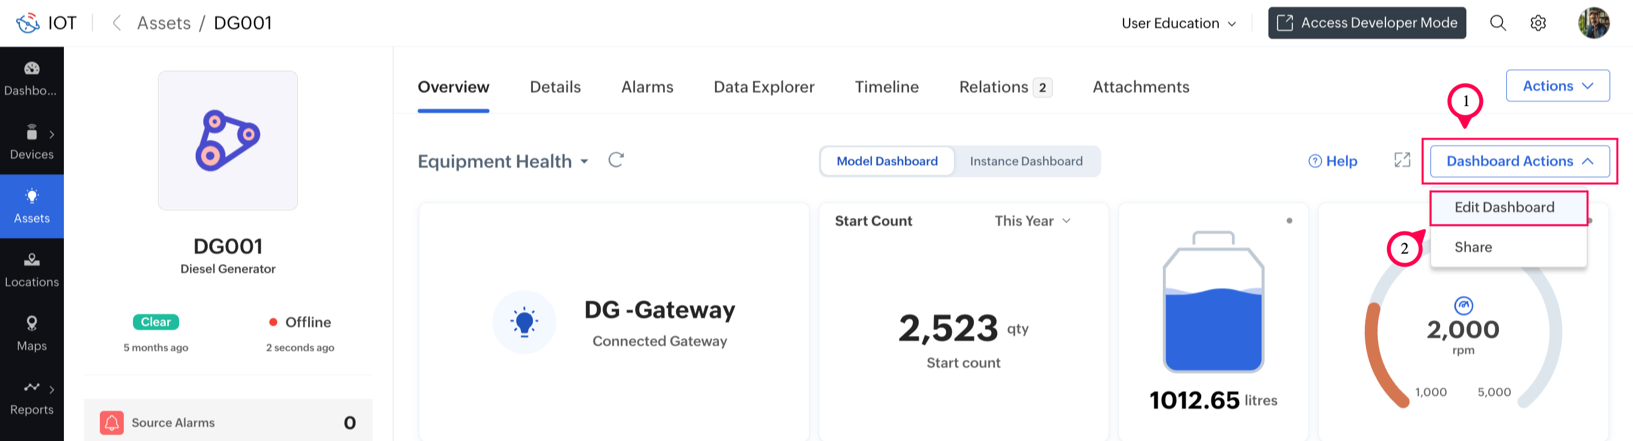Image resolution: width=1633 pixels, height=441 pixels.
Task: Open settings gear icon
Action: (x=1538, y=23)
